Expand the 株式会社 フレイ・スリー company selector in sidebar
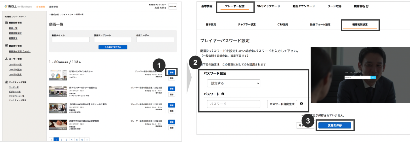Screen dimensions: 410x142 click(x=15, y=16)
